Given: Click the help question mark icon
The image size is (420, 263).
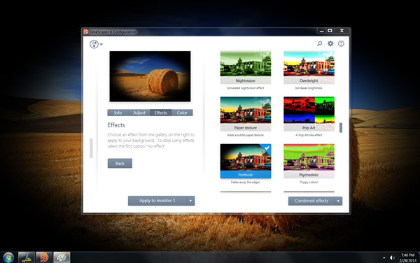Looking at the screenshot, I should pyautogui.click(x=341, y=43).
